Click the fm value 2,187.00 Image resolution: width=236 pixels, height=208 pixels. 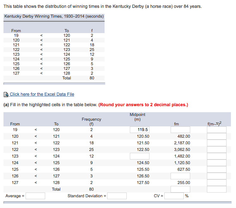[182, 143]
